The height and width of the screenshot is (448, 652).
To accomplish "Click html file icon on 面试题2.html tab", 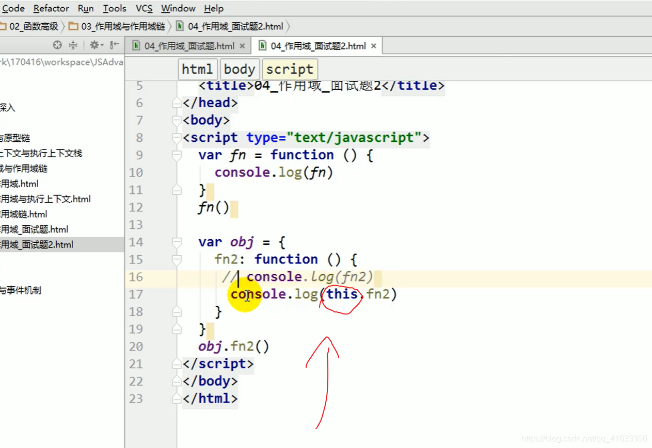I will (x=263, y=46).
